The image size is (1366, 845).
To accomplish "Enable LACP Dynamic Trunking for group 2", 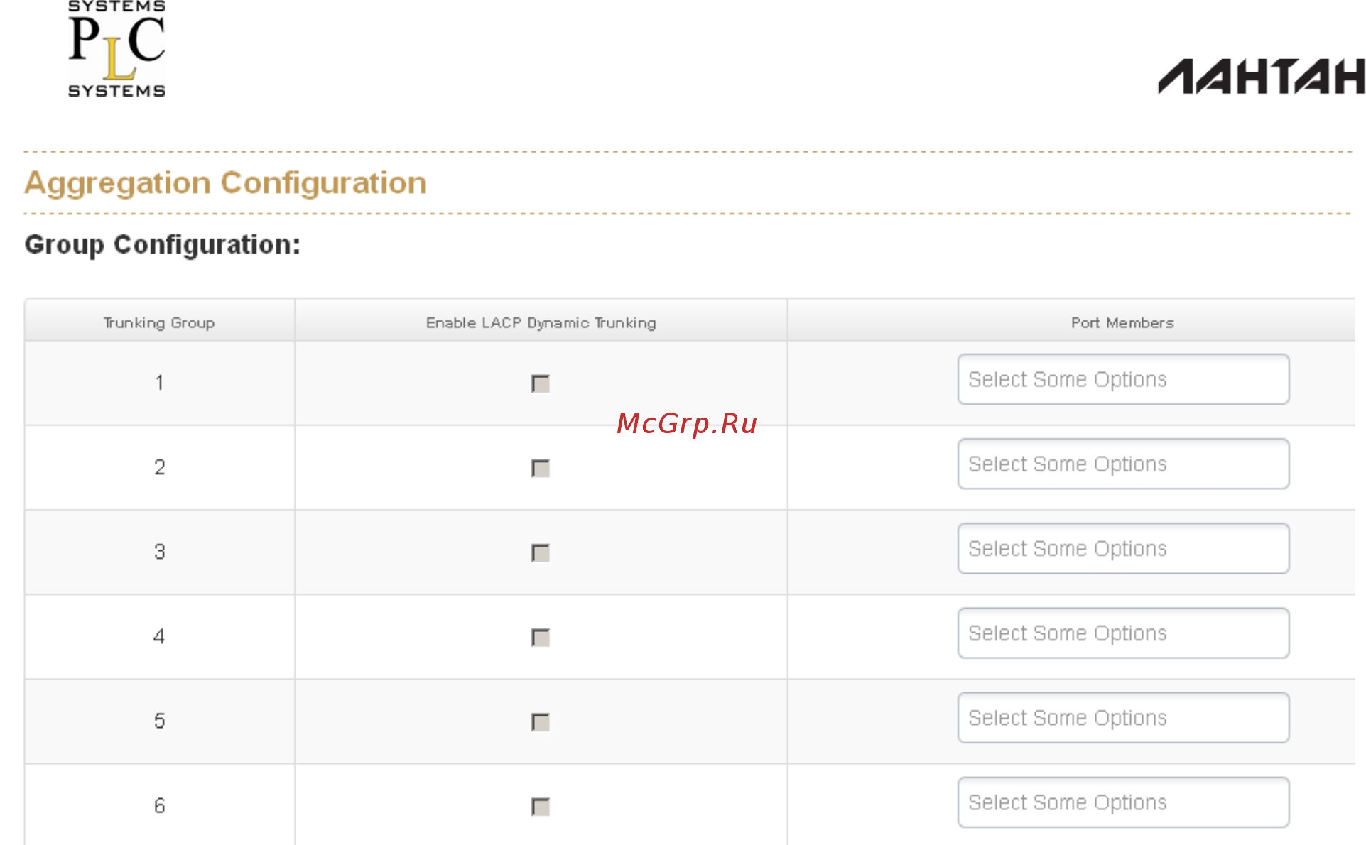I will [541, 468].
